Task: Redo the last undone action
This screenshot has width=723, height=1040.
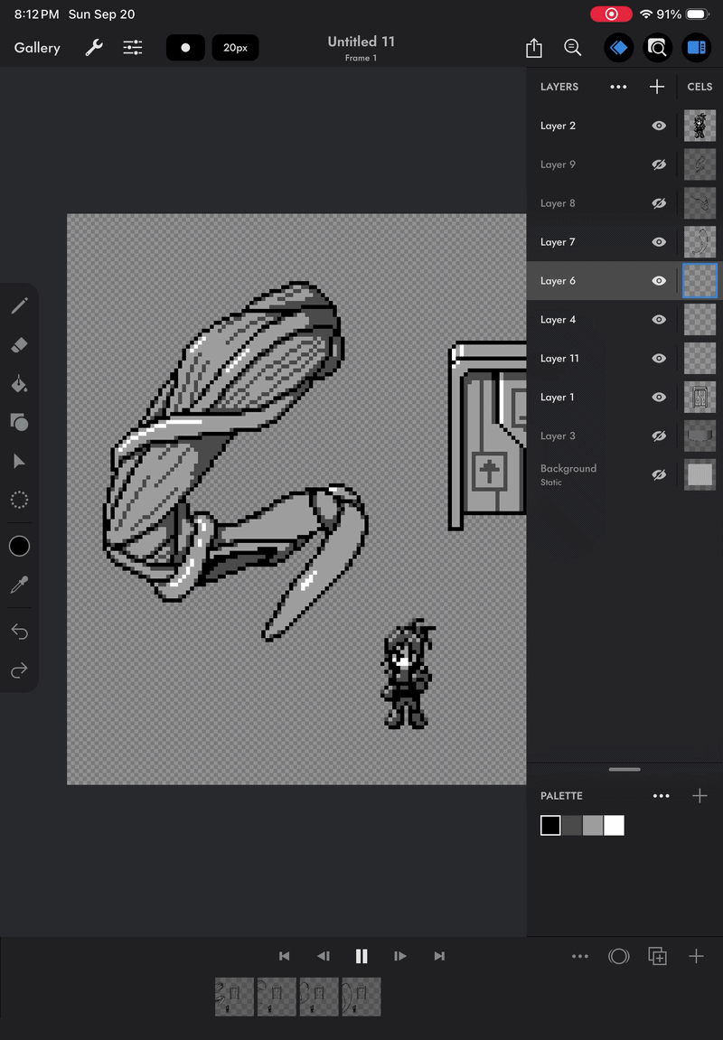Action: (19, 670)
